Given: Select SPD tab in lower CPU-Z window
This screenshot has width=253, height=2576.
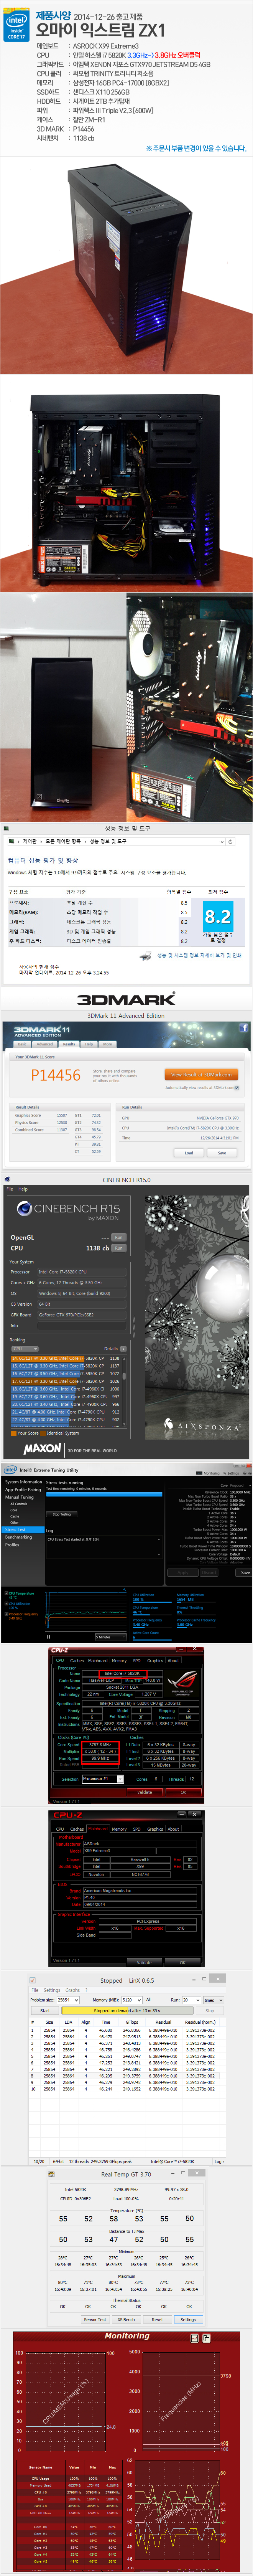Looking at the screenshot, I should (137, 1829).
